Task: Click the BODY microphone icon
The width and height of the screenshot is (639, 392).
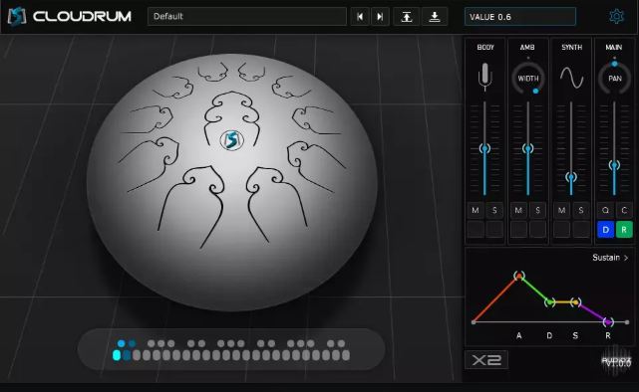Action: coord(484,77)
